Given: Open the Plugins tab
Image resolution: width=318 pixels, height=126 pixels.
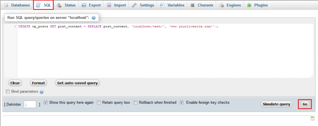Looking at the screenshot, I should click(257, 5).
